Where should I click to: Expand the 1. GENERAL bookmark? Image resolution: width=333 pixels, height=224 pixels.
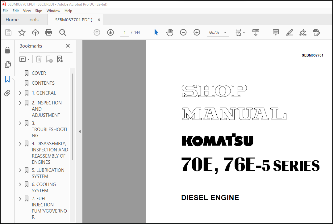tap(20, 93)
